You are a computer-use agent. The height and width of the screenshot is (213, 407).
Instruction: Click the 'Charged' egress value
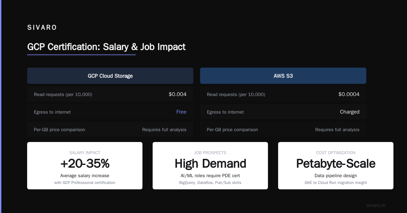(350, 112)
